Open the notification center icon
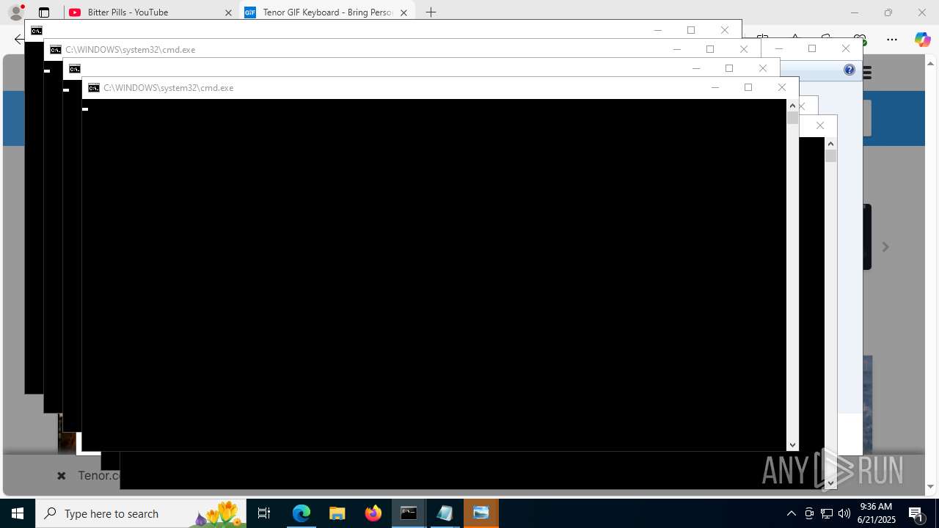The width and height of the screenshot is (939, 528). 916,513
